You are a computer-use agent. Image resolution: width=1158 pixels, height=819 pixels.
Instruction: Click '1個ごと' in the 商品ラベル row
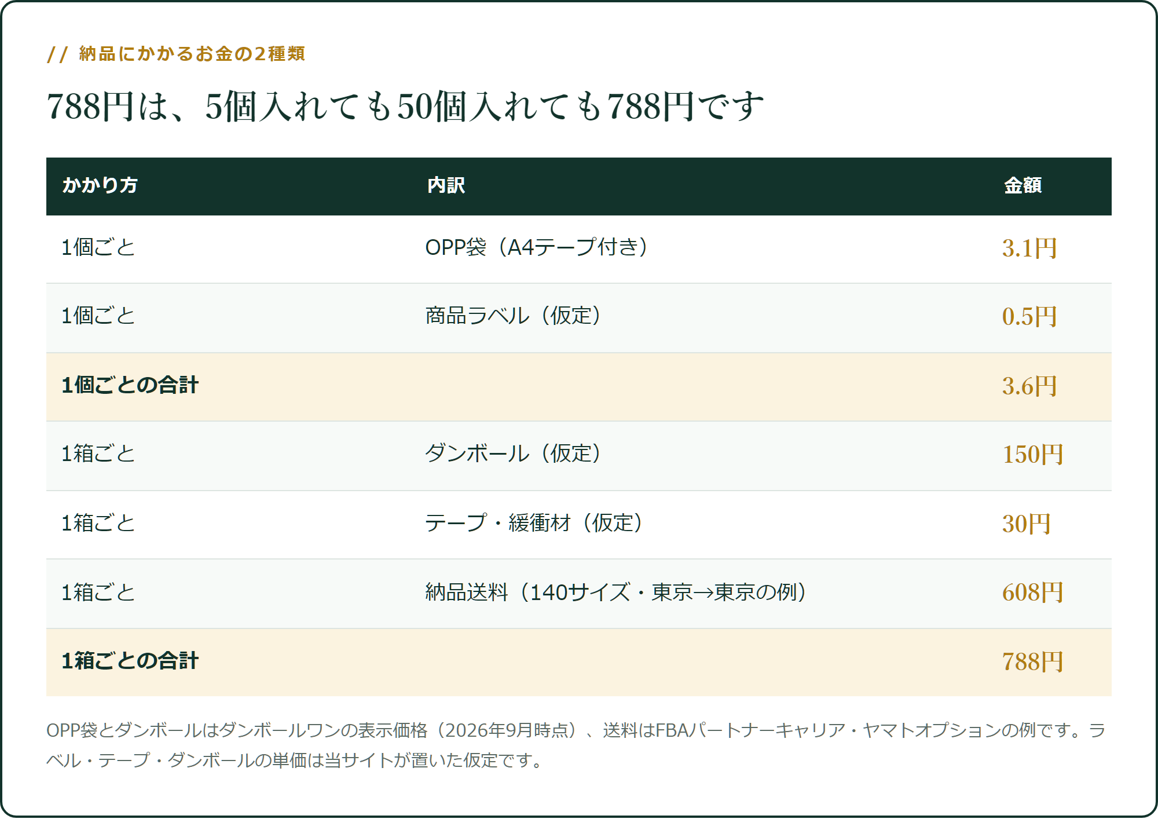click(98, 316)
